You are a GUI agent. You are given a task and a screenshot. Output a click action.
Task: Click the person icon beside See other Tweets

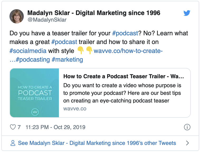point(13,143)
